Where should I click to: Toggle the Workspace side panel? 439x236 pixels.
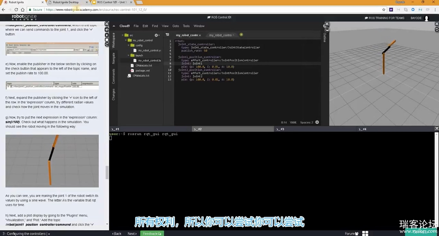(x=113, y=40)
